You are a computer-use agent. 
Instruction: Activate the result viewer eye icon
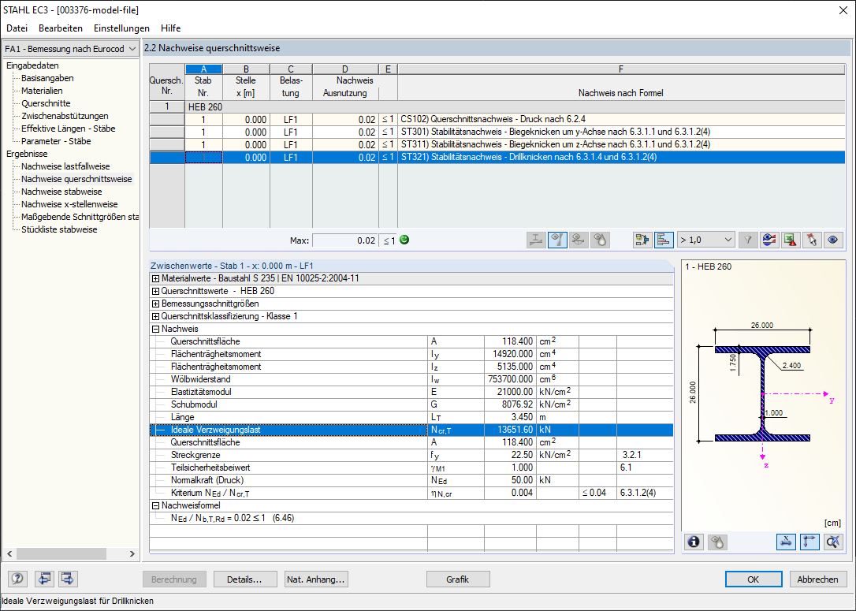click(x=832, y=240)
